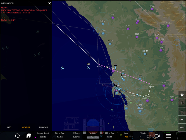186x140 pixels.
Task: Zoom out the map with minus button
Action: (182, 119)
